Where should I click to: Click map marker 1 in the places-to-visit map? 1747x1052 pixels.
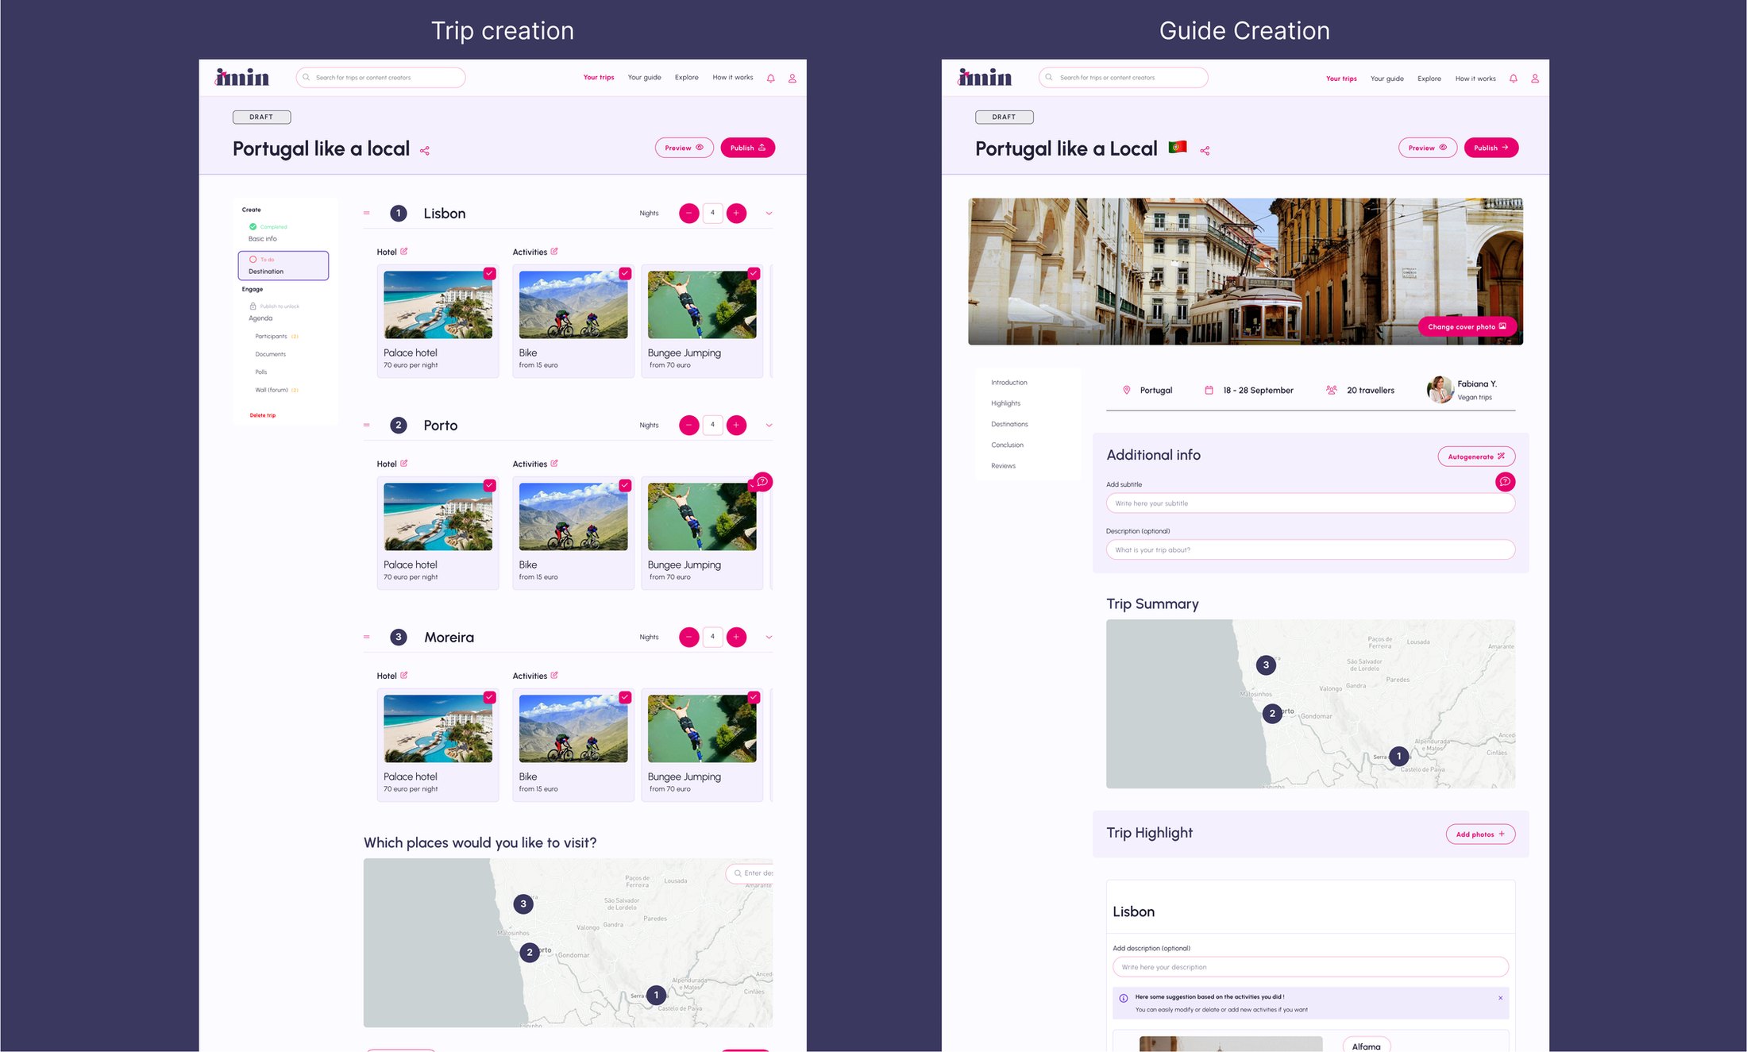pos(656,995)
